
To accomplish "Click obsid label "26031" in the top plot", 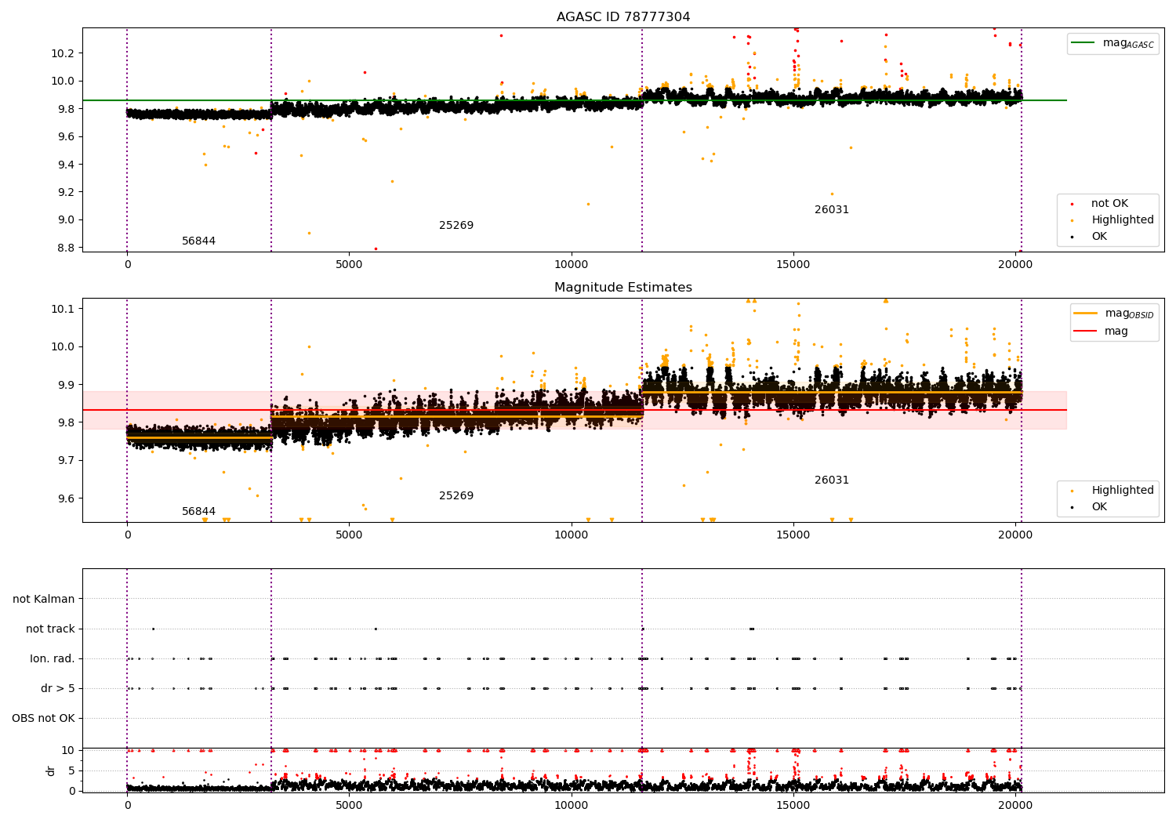I will point(832,210).
